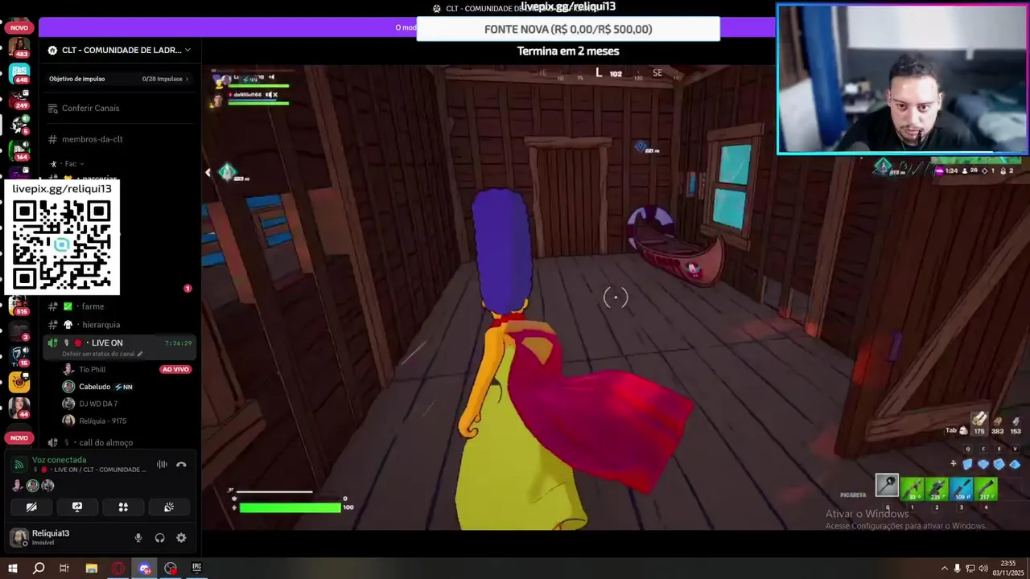
Task: Open Epic Games Launcher taskbar icon
Action: click(196, 568)
